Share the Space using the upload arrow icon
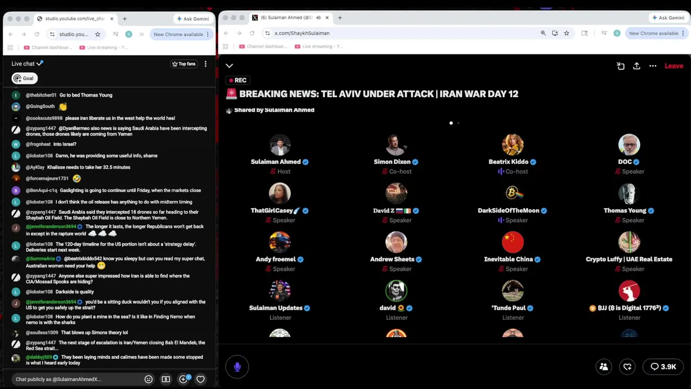The image size is (691, 389). click(x=636, y=66)
